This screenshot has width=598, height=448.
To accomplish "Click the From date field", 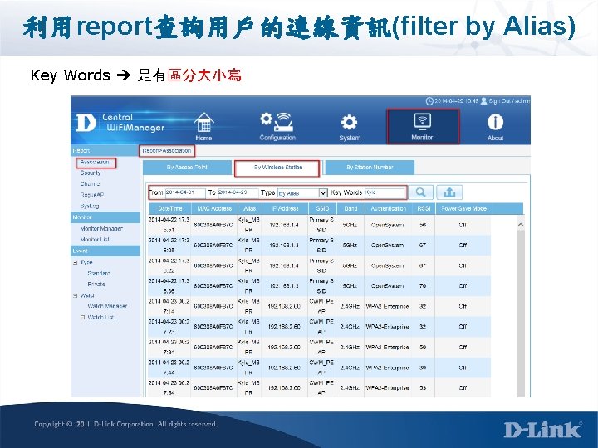I will click(185, 192).
